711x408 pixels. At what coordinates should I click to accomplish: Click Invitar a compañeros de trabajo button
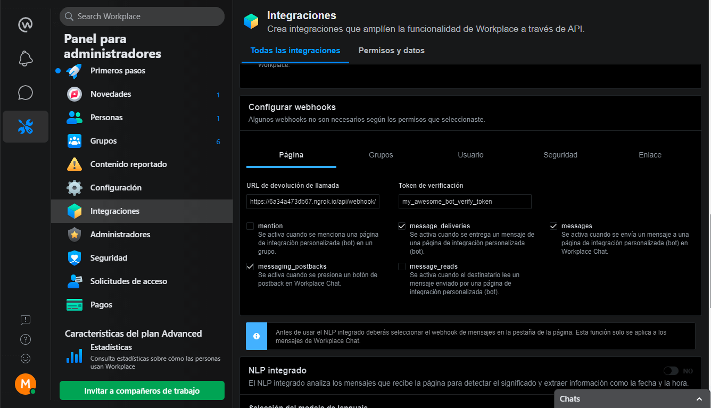click(x=142, y=391)
